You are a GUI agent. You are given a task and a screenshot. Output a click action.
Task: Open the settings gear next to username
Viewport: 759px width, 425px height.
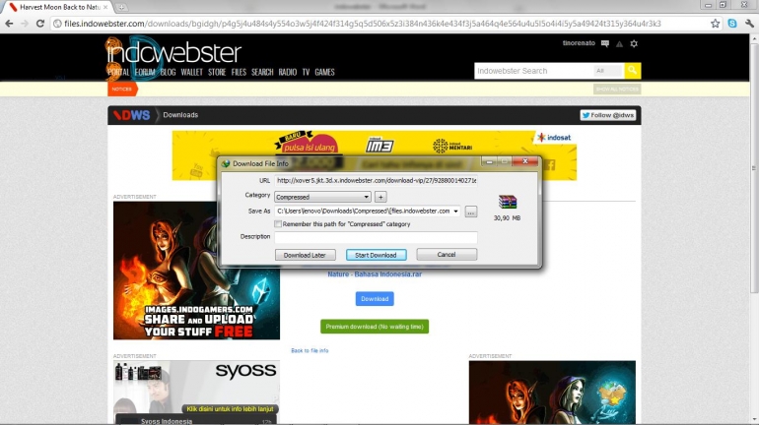[x=634, y=43]
